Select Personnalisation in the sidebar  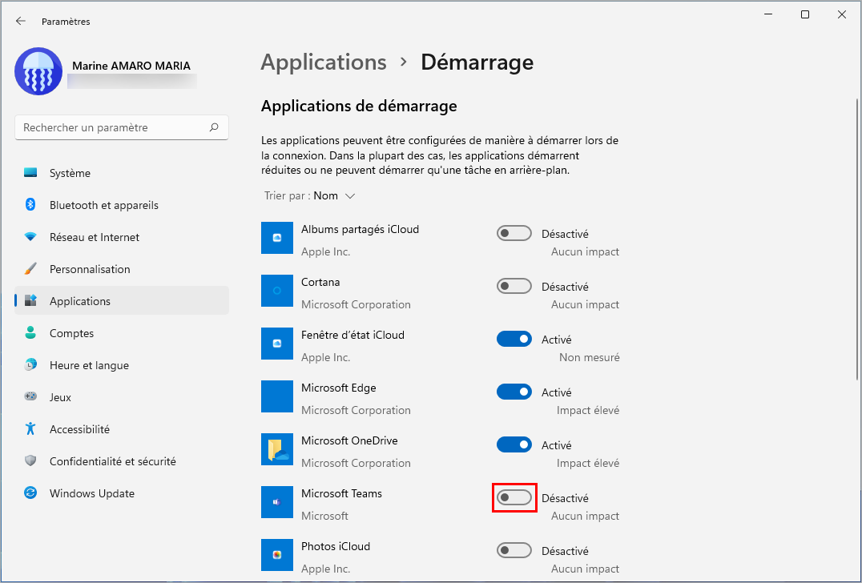122,269
